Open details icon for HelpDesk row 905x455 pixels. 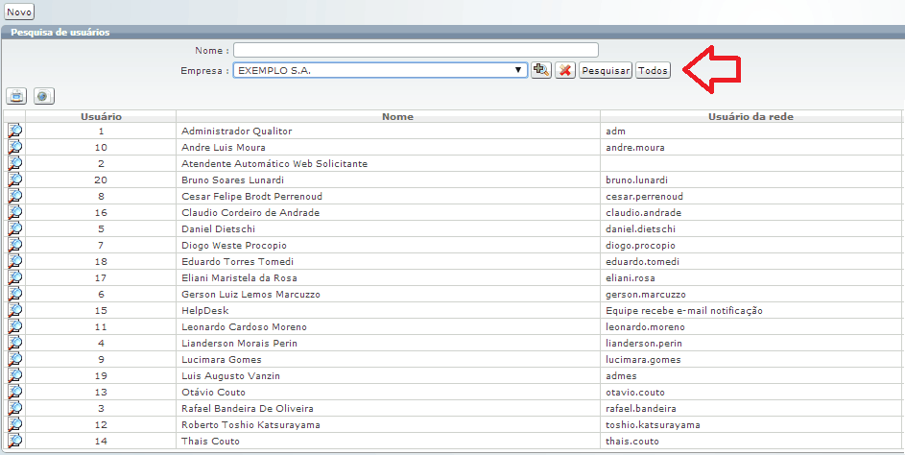(x=15, y=310)
